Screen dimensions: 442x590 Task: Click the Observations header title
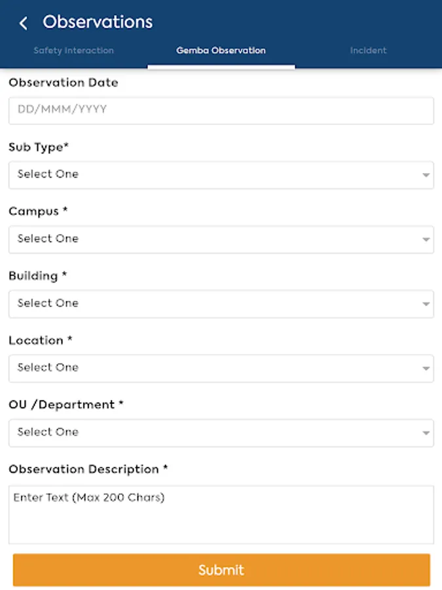[98, 22]
